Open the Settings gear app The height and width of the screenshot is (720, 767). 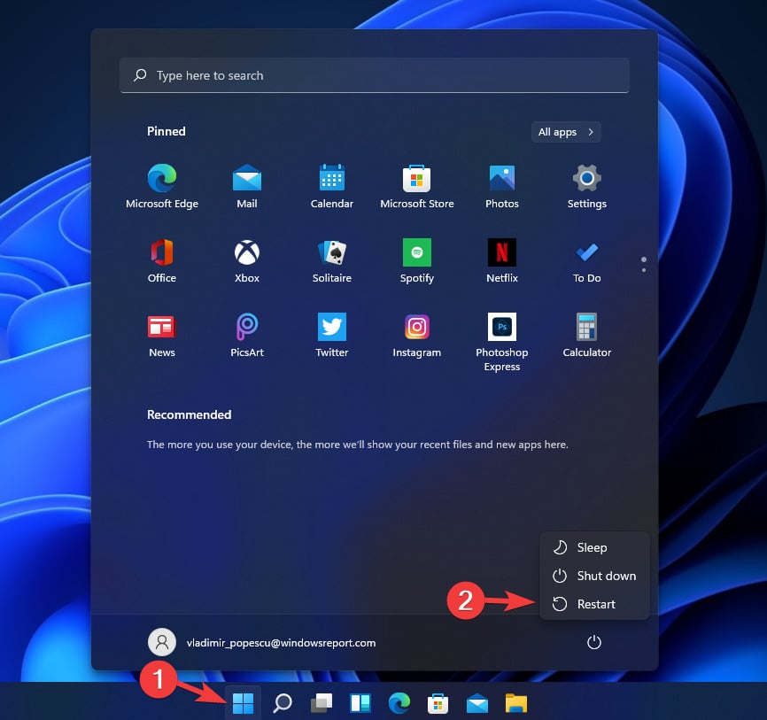point(587,186)
